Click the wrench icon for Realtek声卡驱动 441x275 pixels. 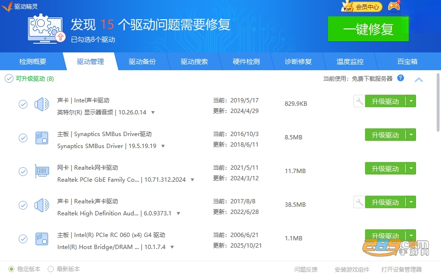[x=359, y=202]
